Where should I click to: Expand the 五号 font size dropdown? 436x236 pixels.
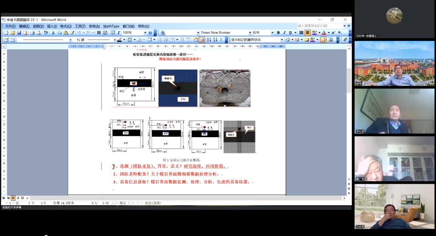pyautogui.click(x=272, y=33)
